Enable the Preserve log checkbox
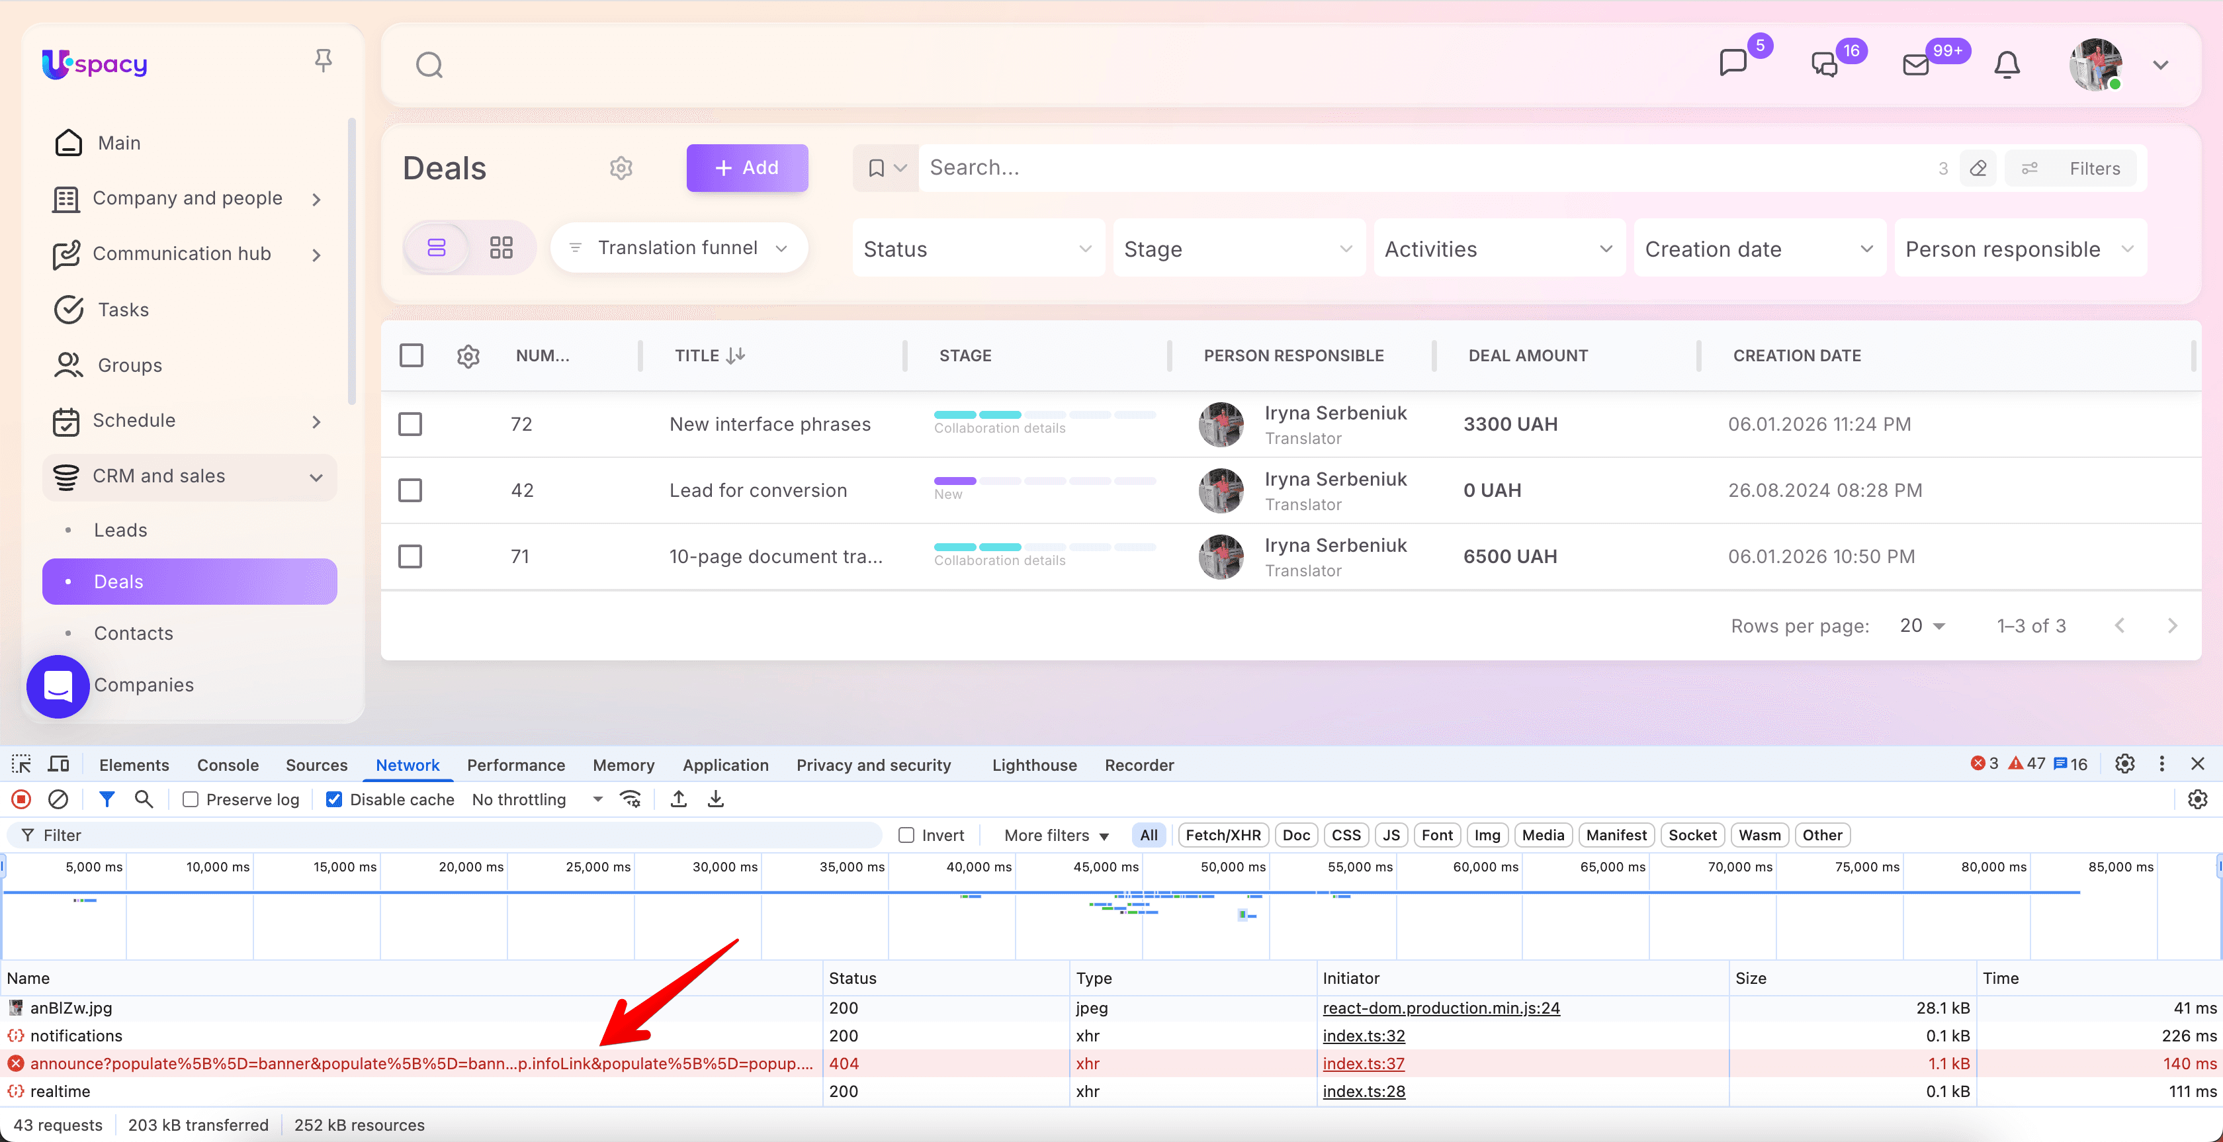The width and height of the screenshot is (2223, 1142). [x=191, y=799]
